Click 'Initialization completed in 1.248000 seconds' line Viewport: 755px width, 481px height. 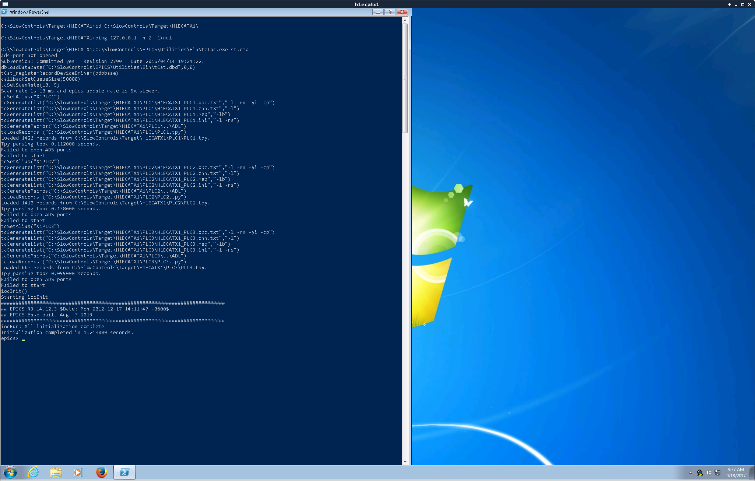pyautogui.click(x=67, y=333)
